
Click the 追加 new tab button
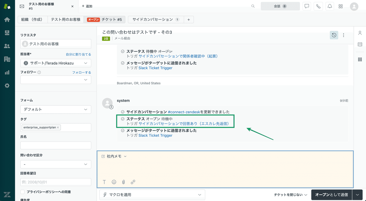pyautogui.click(x=87, y=6)
